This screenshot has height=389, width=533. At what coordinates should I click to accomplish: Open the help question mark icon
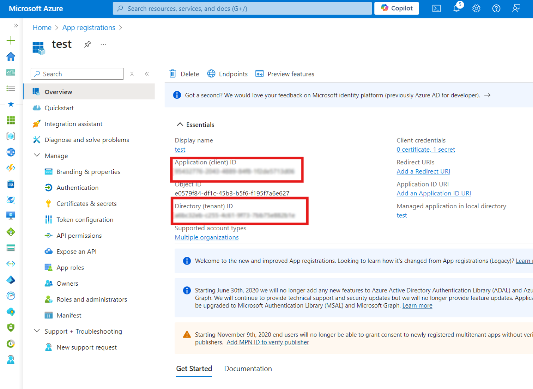pos(496,9)
